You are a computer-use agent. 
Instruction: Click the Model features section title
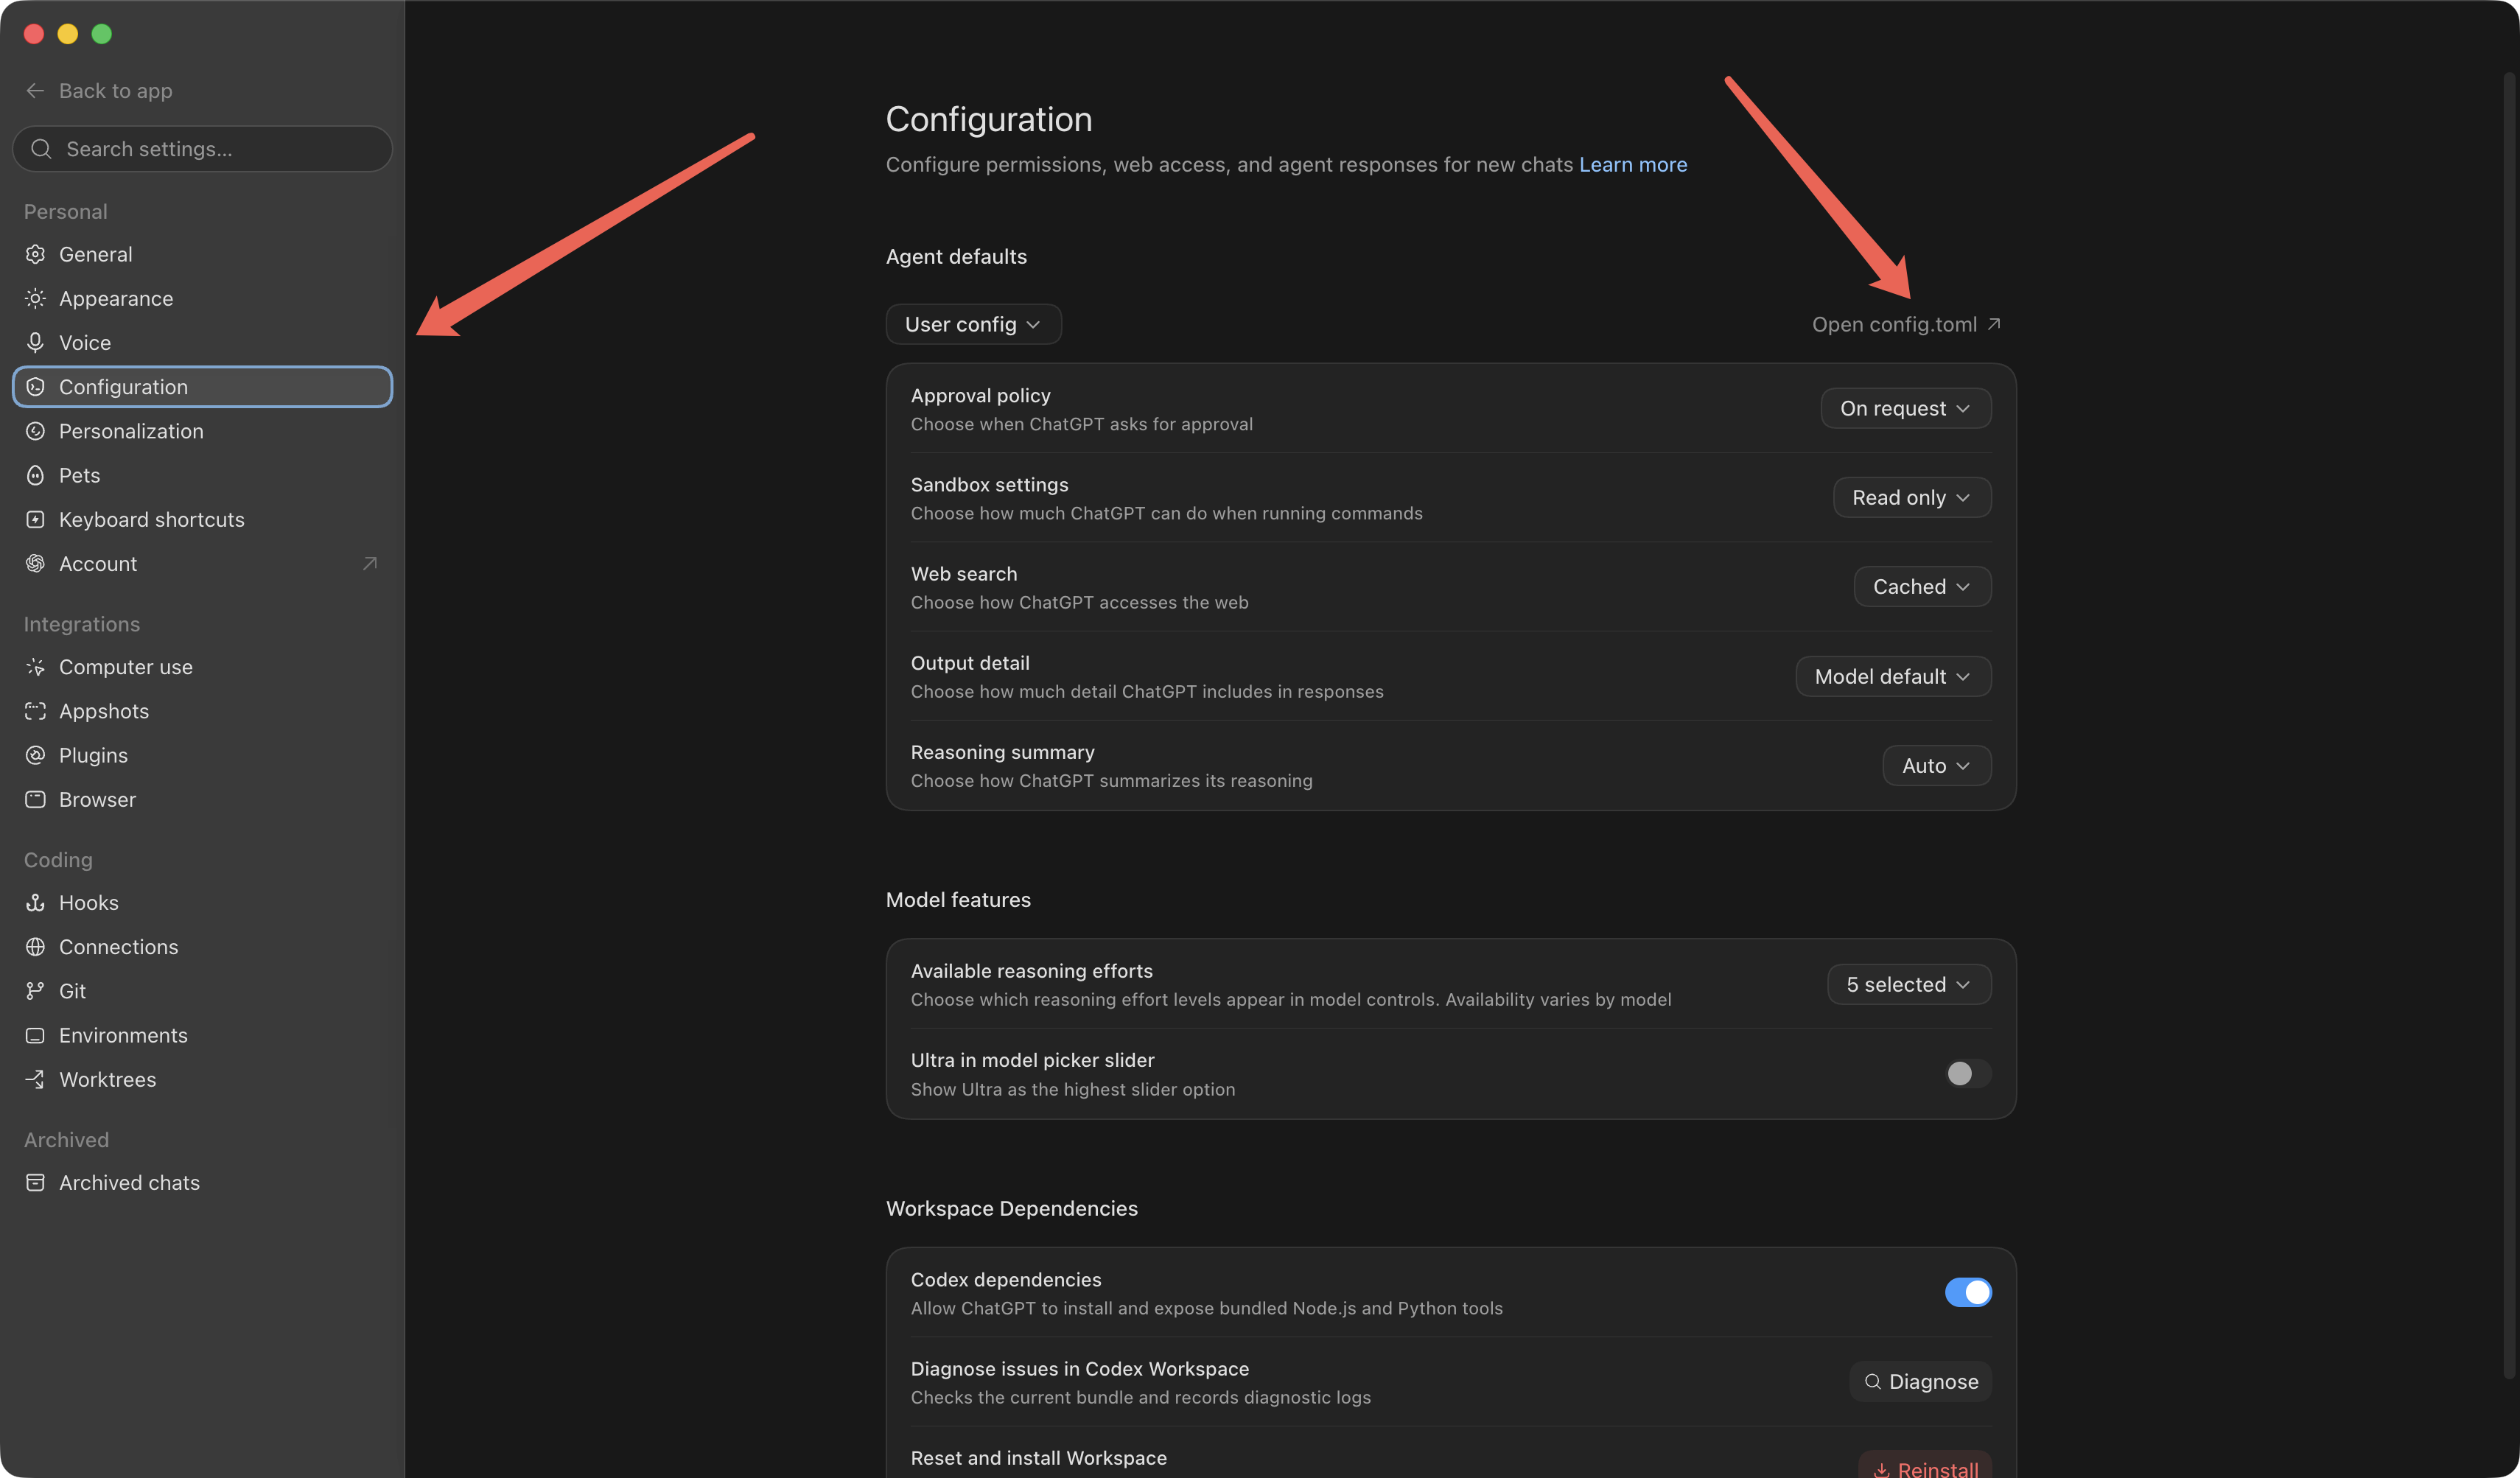[958, 899]
